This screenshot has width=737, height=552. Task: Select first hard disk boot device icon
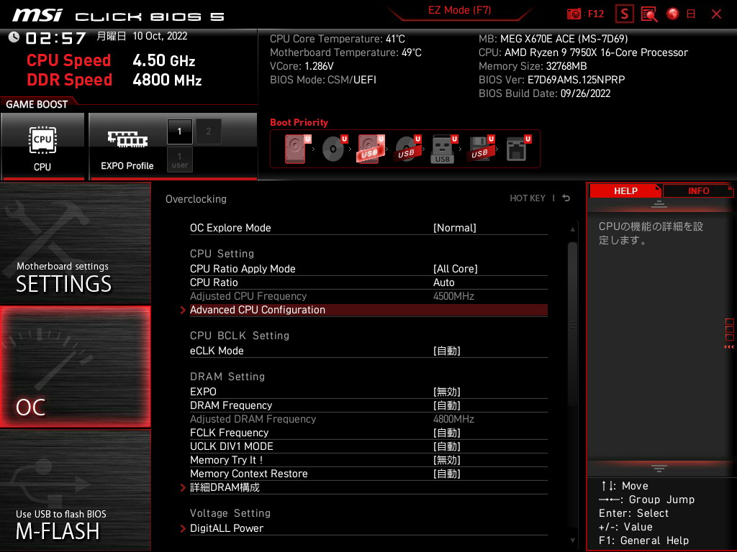pos(297,149)
